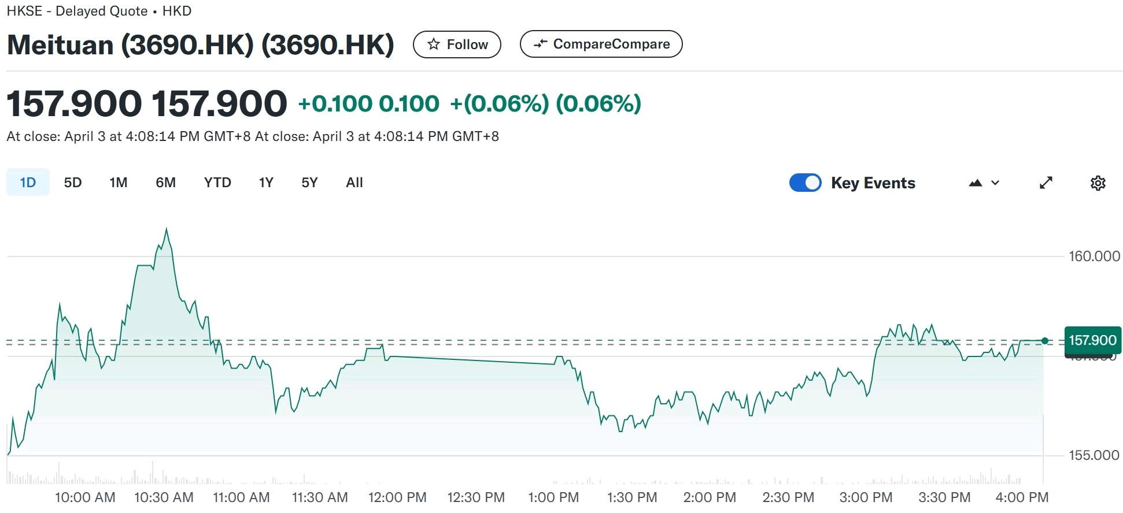Click the Follow star button
Image resolution: width=1123 pixels, height=513 pixels.
pos(457,44)
